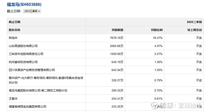Click the 2023三季报 table header on the right
The width and height of the screenshot is (208, 112).
[x=194, y=22]
